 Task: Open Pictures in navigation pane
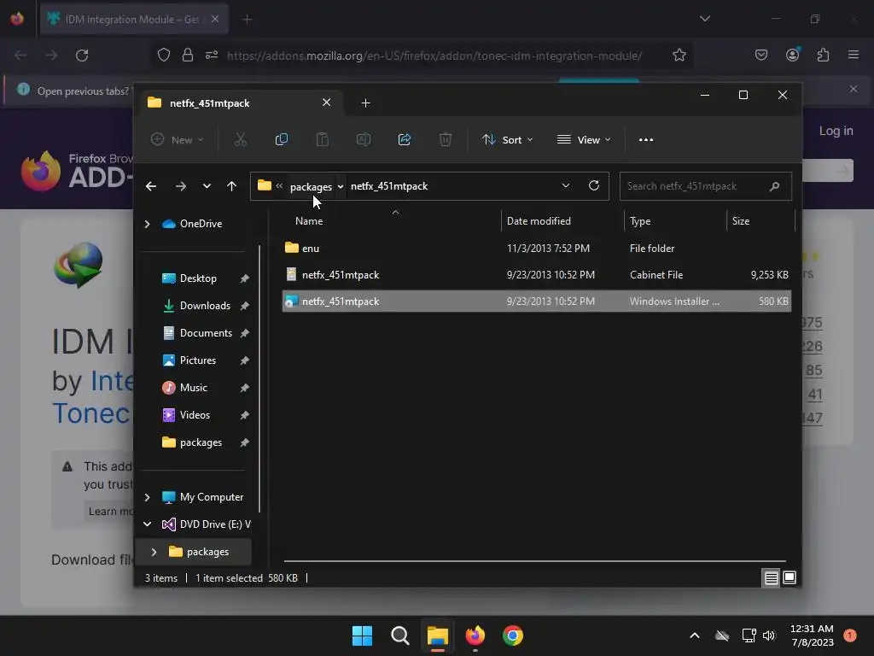[x=198, y=360]
